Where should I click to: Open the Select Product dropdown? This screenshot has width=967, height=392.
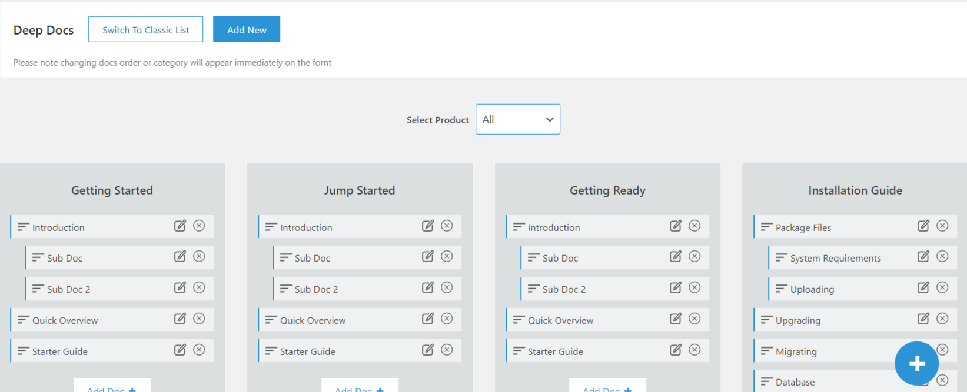[x=518, y=119]
